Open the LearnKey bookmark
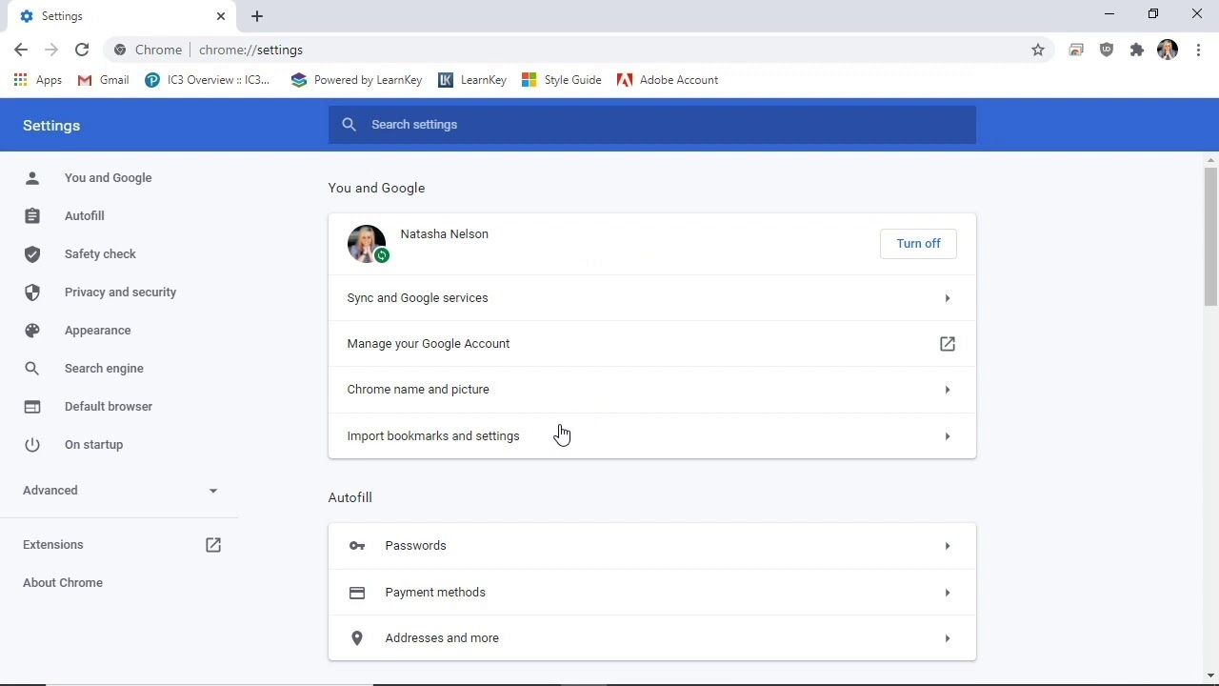The width and height of the screenshot is (1219, 686). (x=472, y=80)
